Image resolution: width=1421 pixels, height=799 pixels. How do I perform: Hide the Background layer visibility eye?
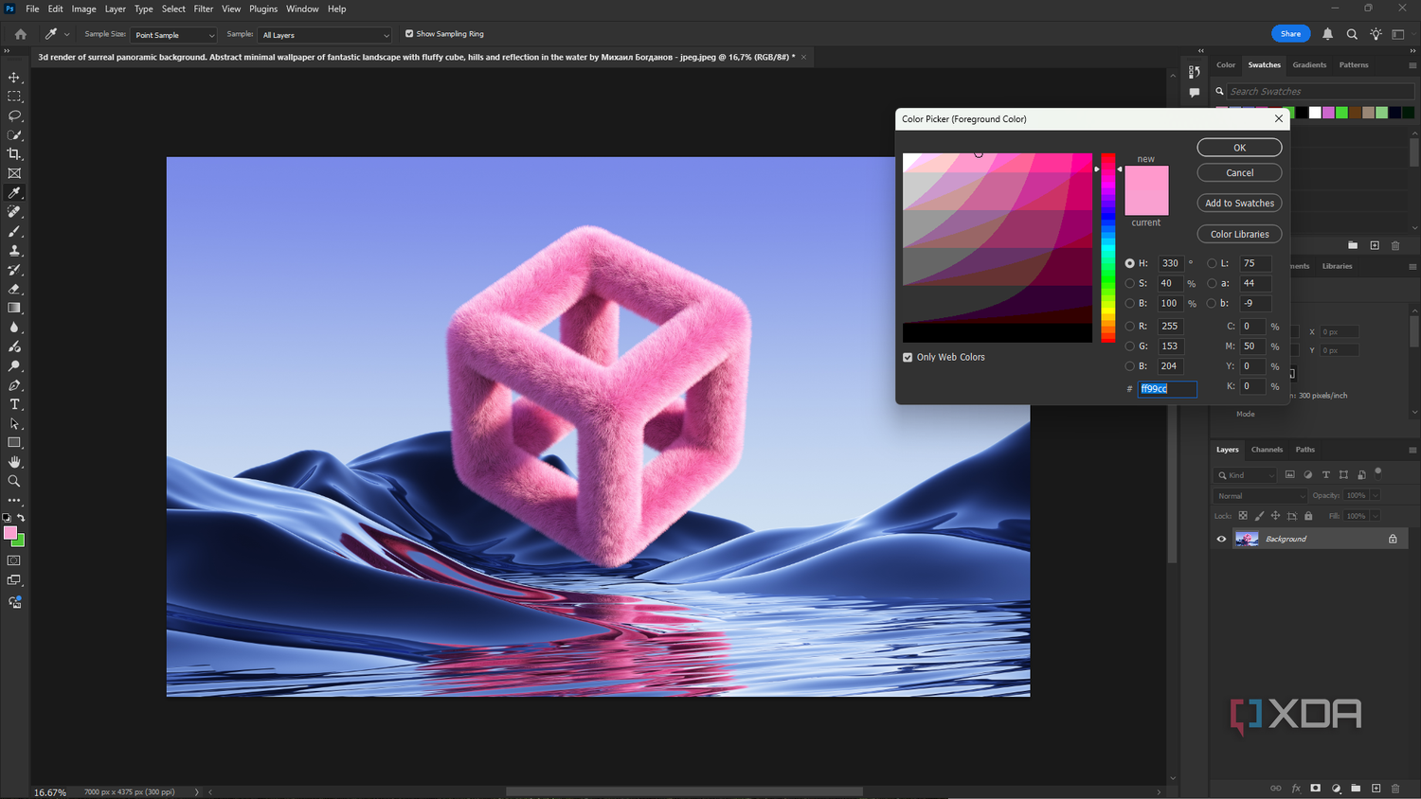(x=1221, y=539)
